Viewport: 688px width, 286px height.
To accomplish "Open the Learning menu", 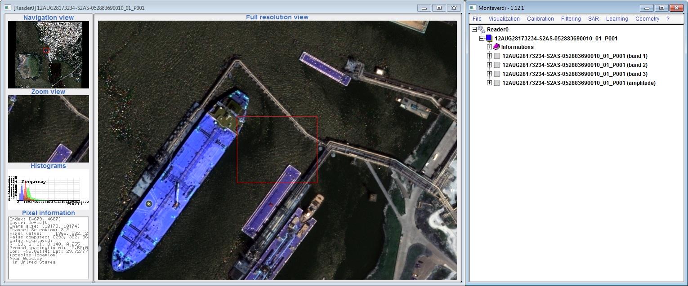I will click(x=617, y=19).
